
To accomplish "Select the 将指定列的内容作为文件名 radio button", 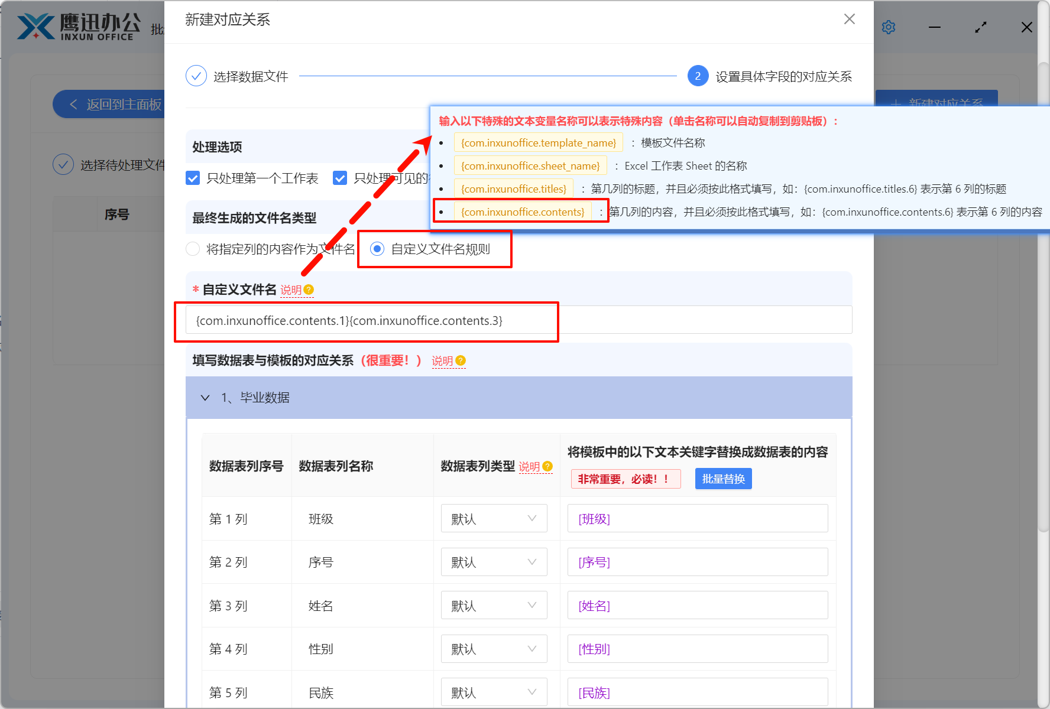I will pyautogui.click(x=193, y=249).
